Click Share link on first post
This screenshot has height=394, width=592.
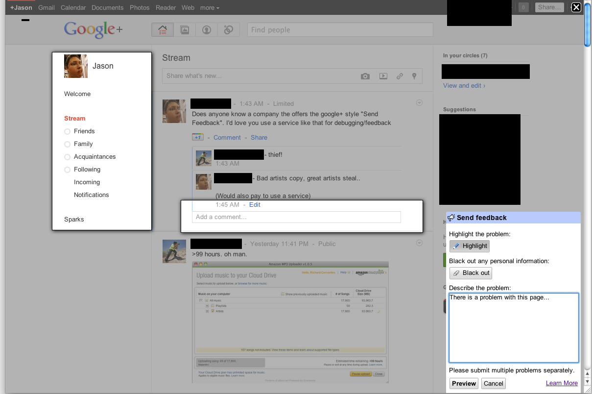259,138
